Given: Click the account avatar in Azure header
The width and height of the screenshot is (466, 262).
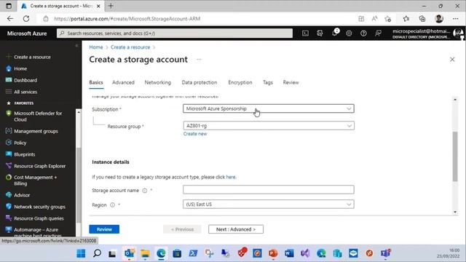Looking at the screenshot, I should 458,33.
